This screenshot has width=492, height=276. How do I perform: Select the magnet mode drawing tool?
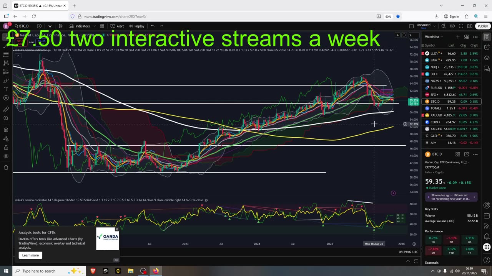[x=6, y=130]
